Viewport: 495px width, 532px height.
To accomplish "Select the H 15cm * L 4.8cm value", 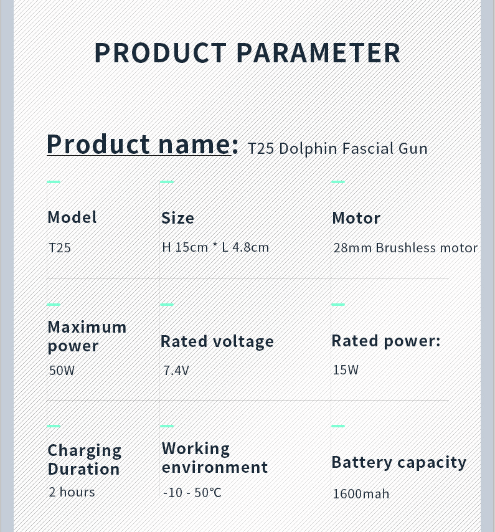I will tap(215, 247).
